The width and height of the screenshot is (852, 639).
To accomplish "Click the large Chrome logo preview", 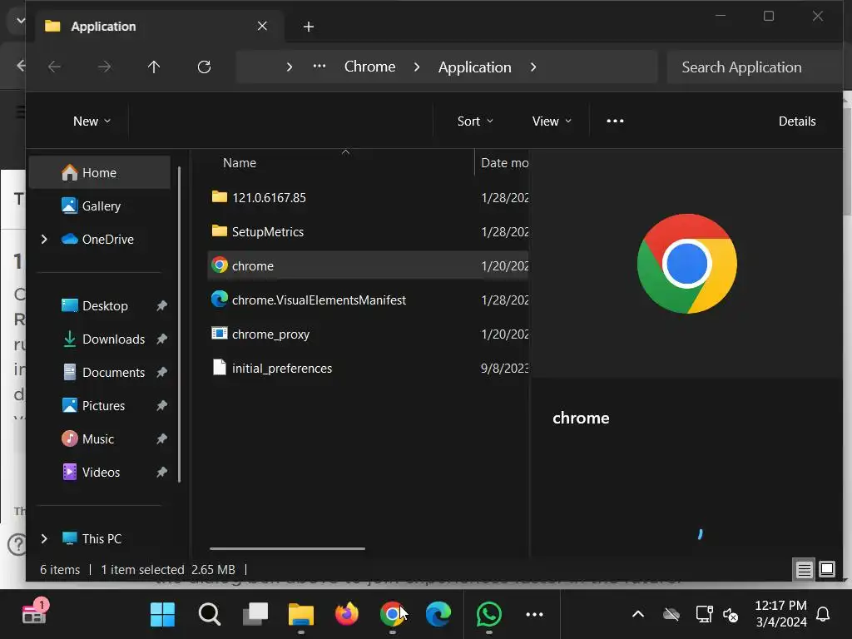I will (x=686, y=264).
